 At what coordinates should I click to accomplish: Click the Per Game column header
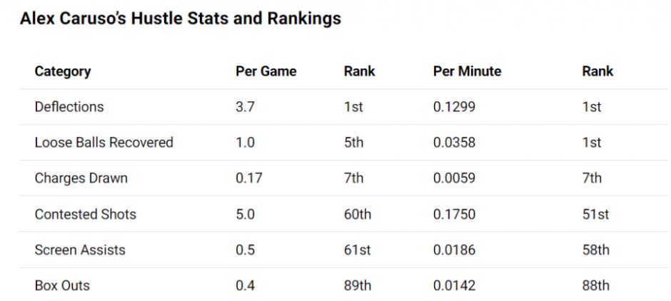coord(266,71)
